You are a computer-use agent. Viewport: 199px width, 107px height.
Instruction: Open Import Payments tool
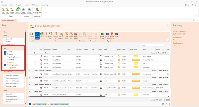click(x=29, y=11)
